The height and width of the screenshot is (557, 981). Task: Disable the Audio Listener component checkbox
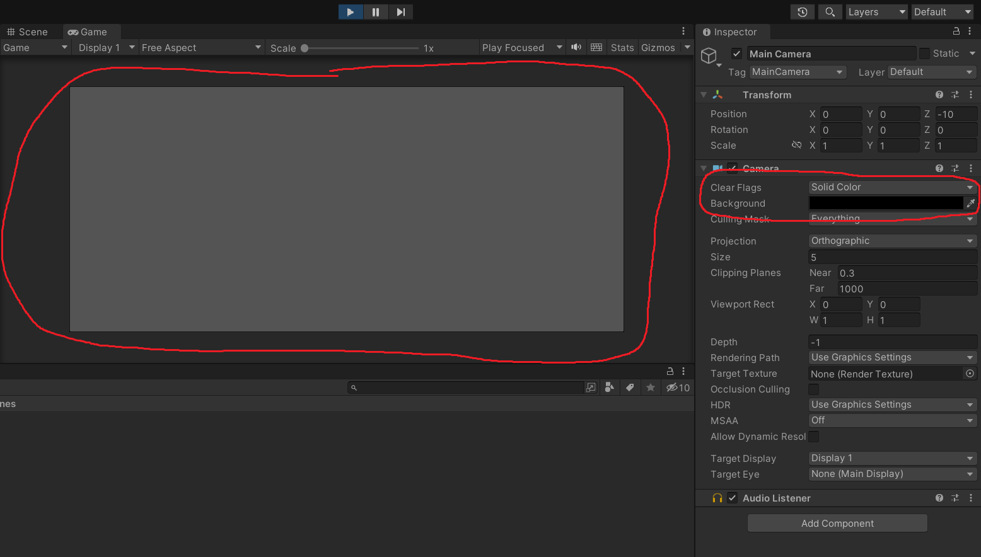coord(732,498)
